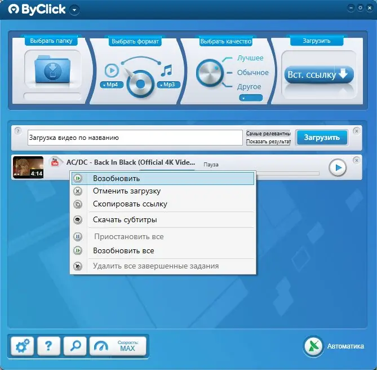Choose Скопировать ссылку menu item
This screenshot has width=377, height=370.
pyautogui.click(x=163, y=204)
